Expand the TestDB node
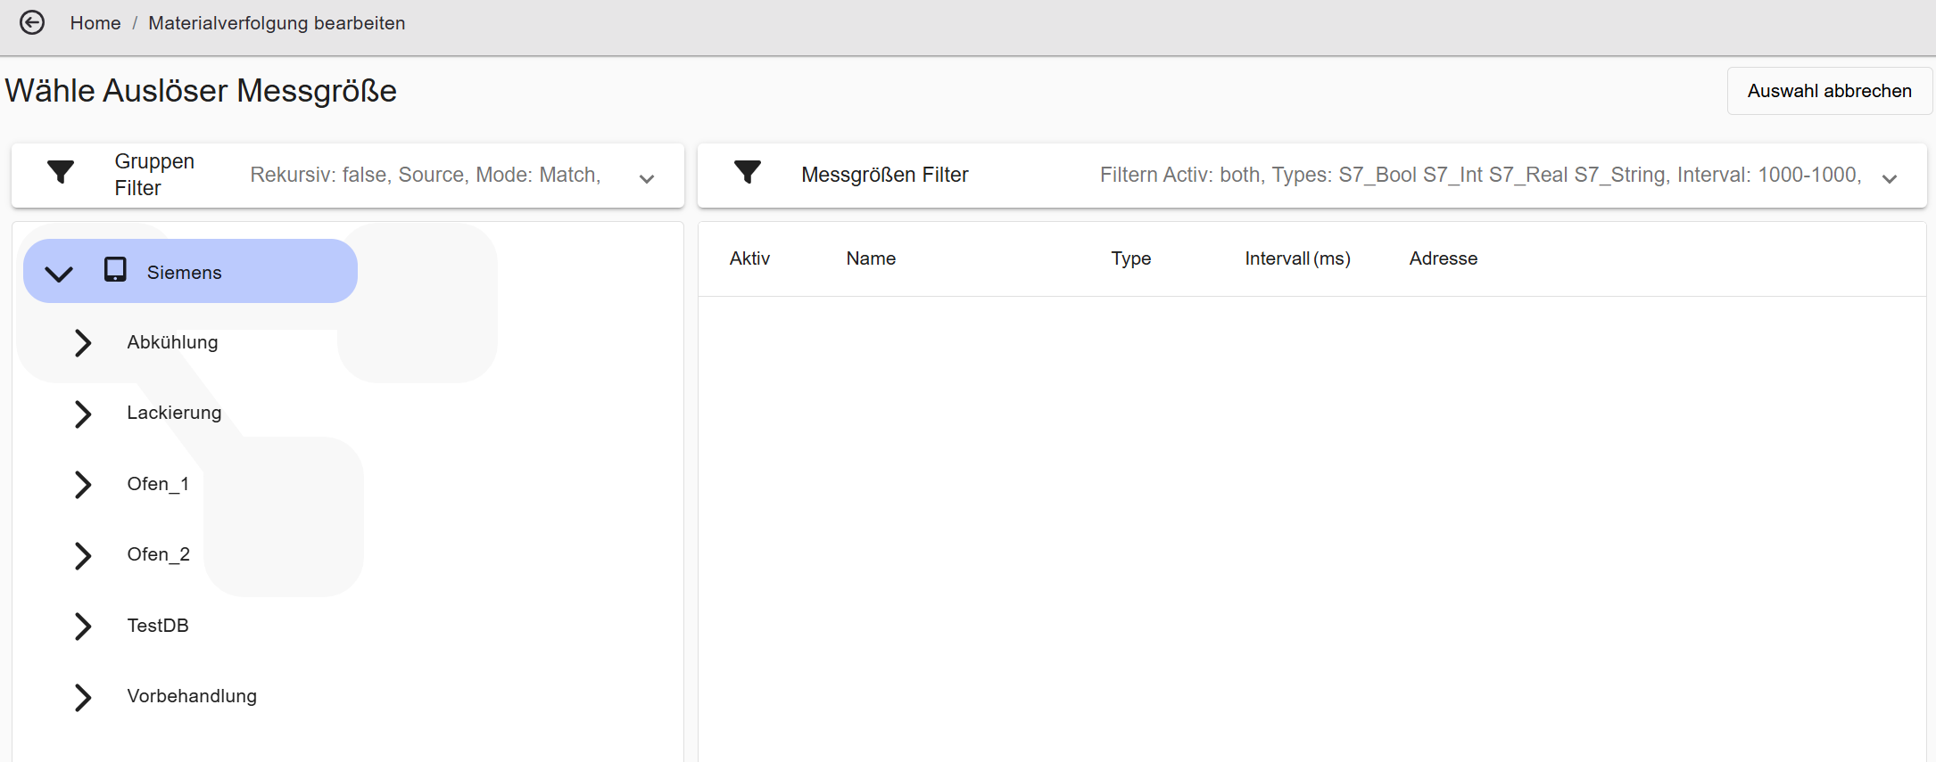Screen dimensions: 1936x762 pos(83,626)
